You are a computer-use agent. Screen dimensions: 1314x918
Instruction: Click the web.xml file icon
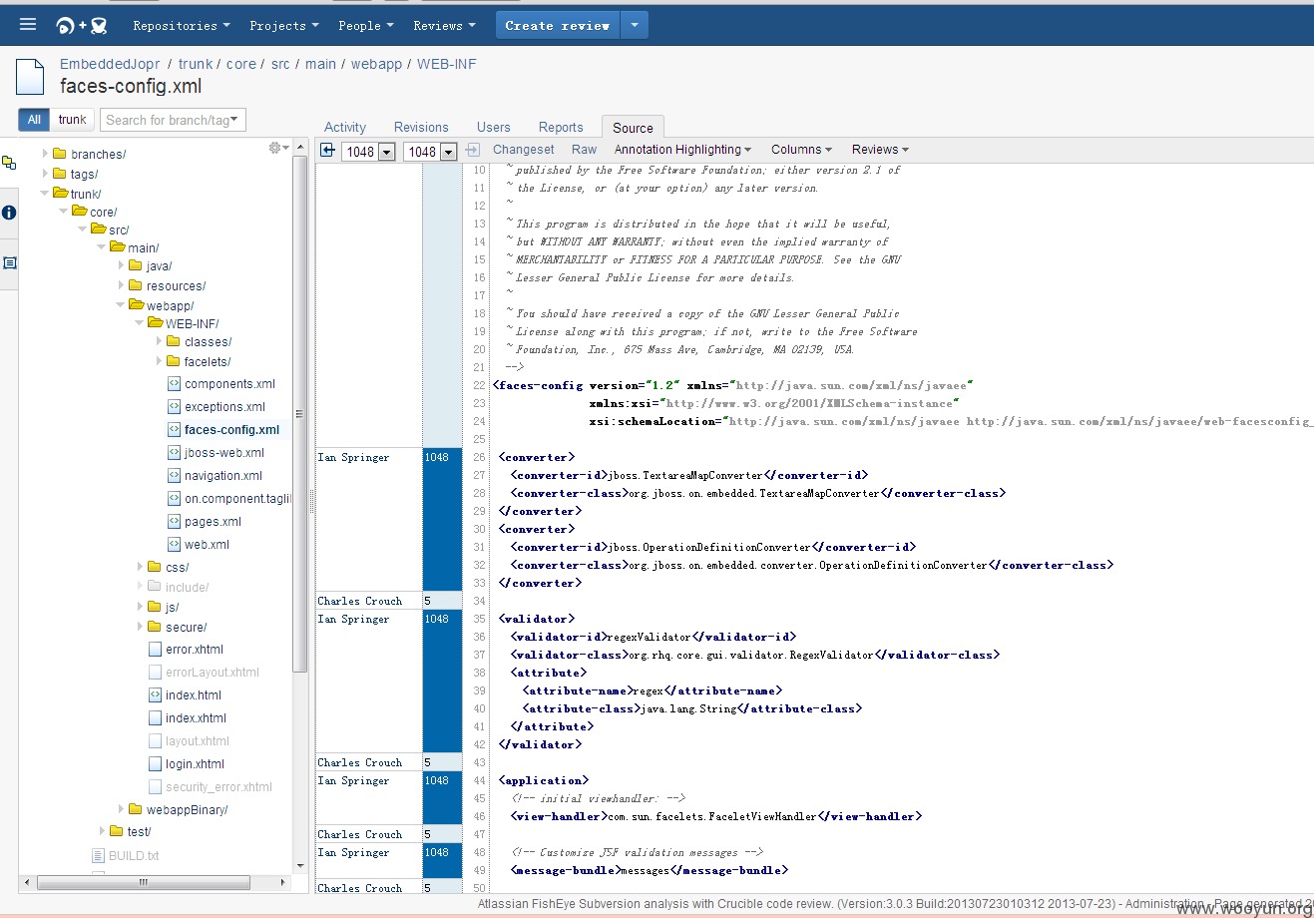coord(174,544)
